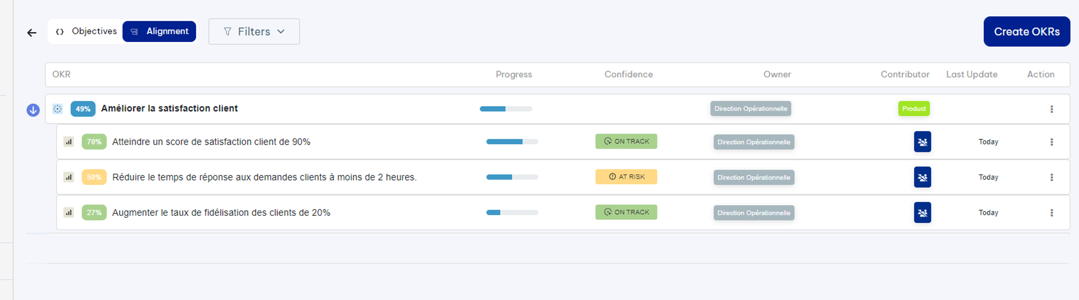Collapse the objective with blue down-arrow icon

[33, 110]
